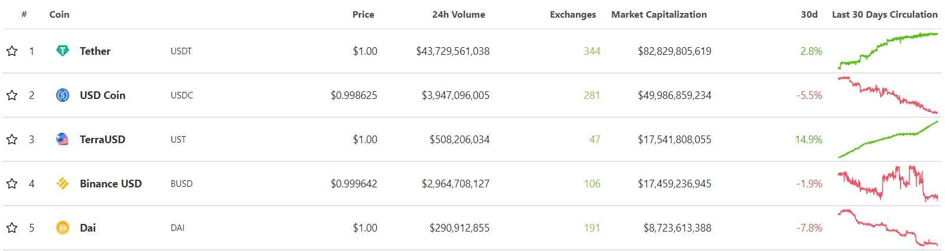
Task: Favorite Tether with the star icon
Action: (x=12, y=51)
